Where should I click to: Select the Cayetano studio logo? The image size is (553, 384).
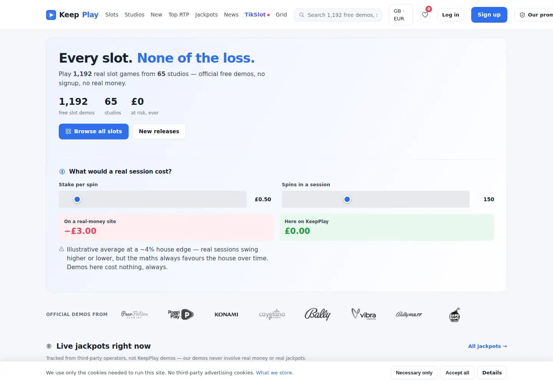(x=272, y=314)
